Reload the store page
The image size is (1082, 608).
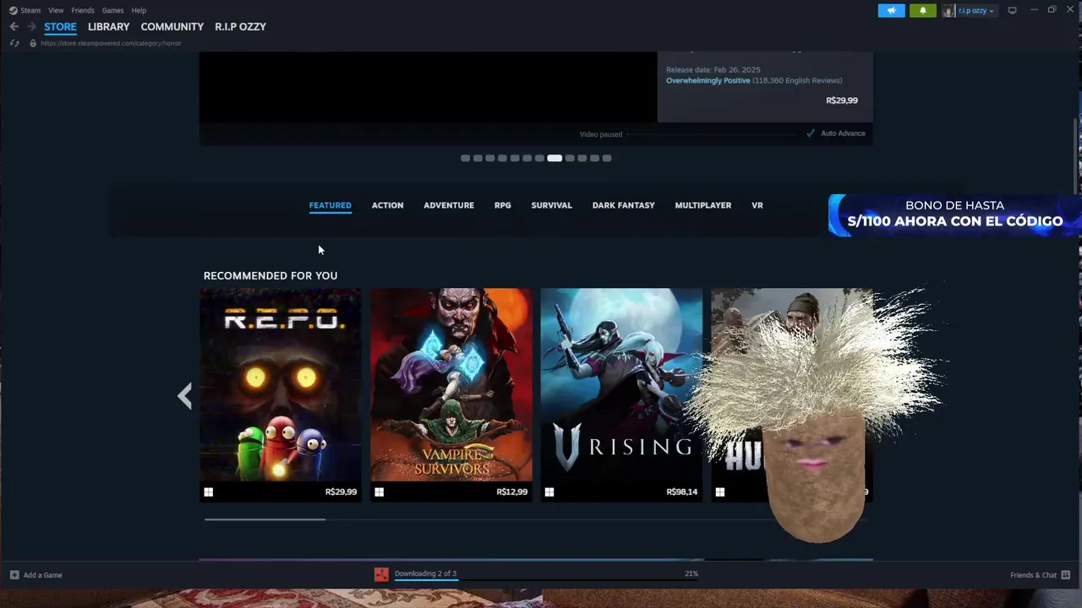point(14,43)
